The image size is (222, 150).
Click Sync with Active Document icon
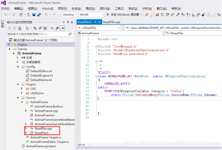click(x=35, y=28)
